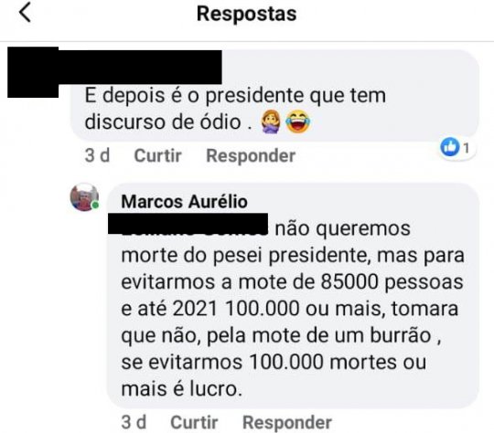The image size is (494, 433).
Task: Like the first comment with Curtir
Action: pyautogui.click(x=158, y=155)
